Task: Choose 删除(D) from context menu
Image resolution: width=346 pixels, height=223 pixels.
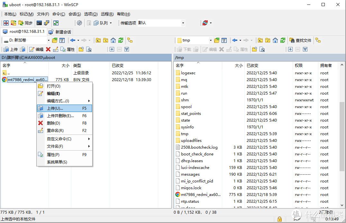Action: 64,123
